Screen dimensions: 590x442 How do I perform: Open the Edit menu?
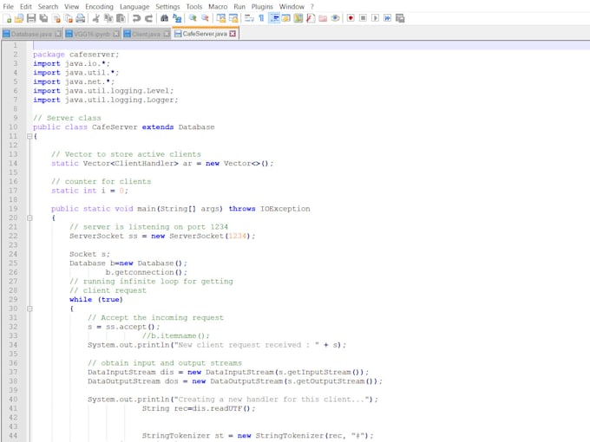click(x=26, y=6)
